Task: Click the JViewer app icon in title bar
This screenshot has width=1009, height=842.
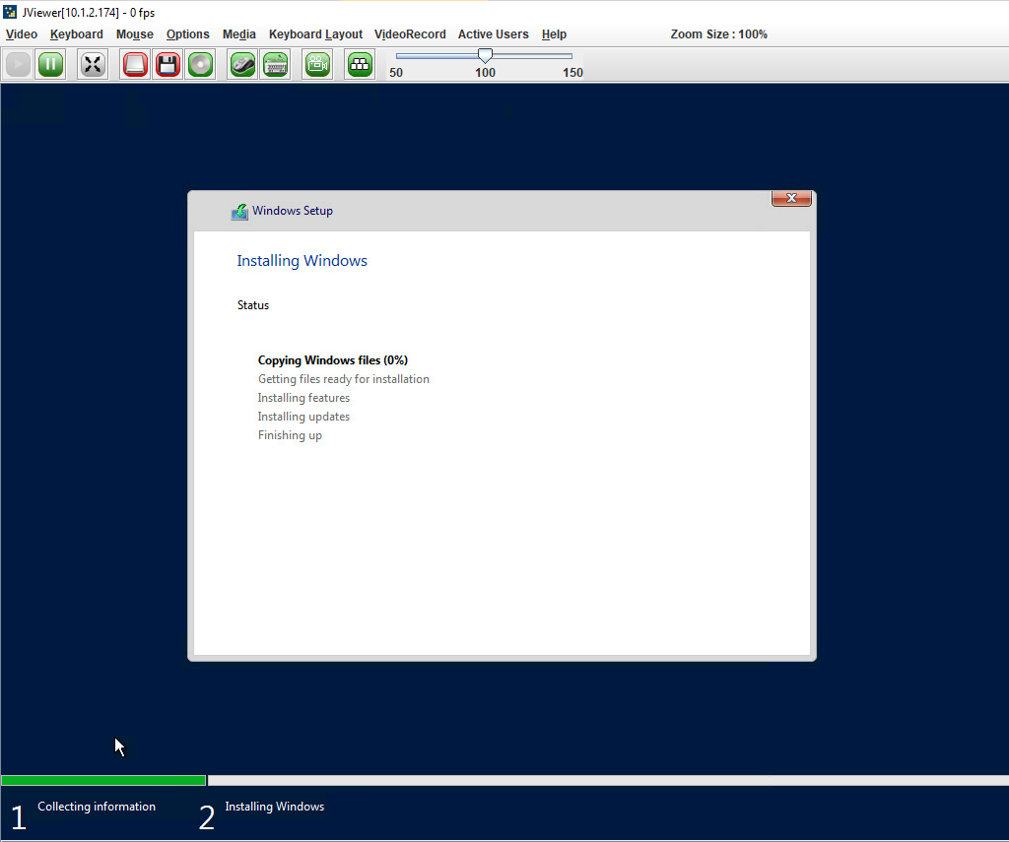Action: tap(10, 12)
